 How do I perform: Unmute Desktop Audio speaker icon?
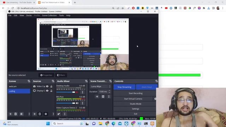click(77, 92)
